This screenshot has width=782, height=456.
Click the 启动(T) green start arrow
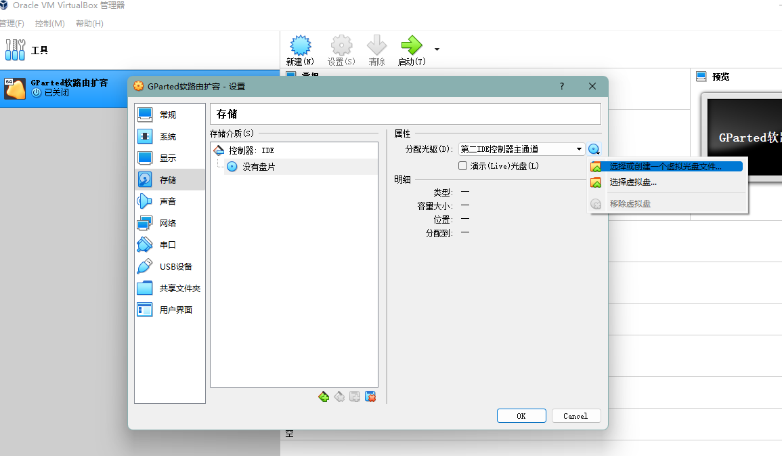click(x=412, y=45)
